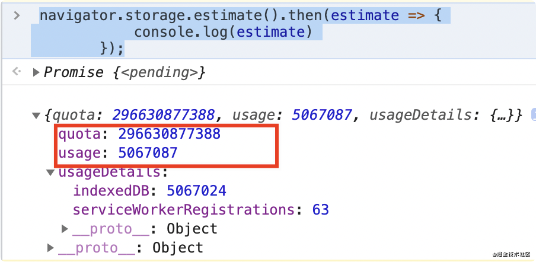Click the serviceWorkerRegistrations value 63

click(320, 210)
